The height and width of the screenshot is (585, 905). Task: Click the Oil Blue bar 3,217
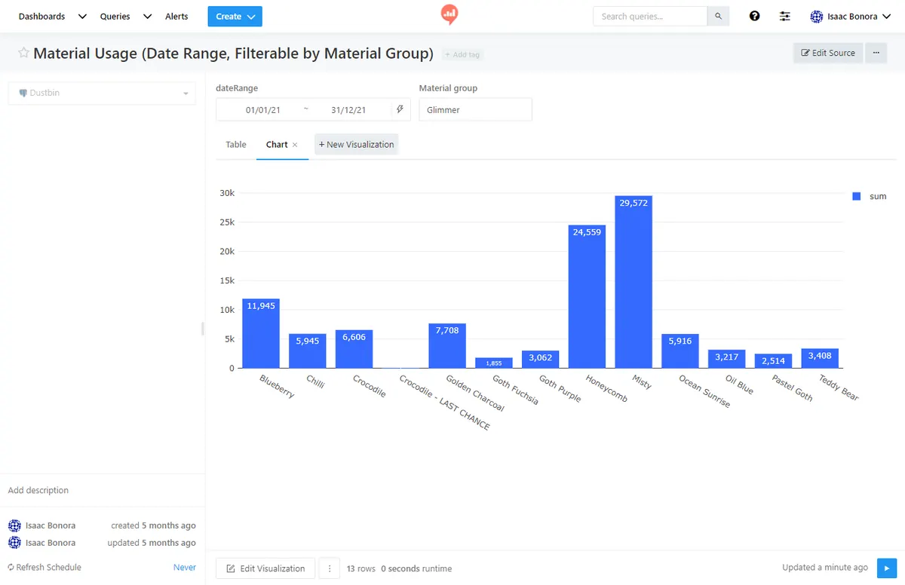[727, 359]
